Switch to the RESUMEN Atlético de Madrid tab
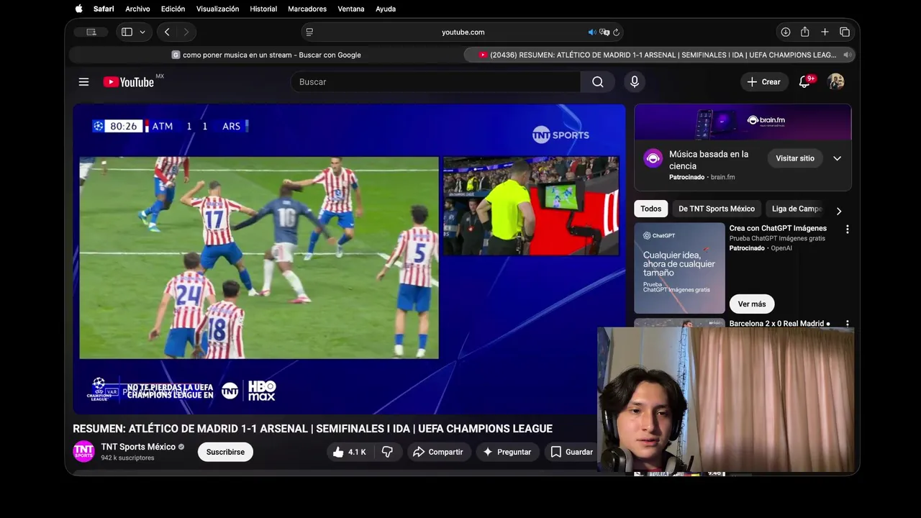The width and height of the screenshot is (921, 518). [659, 55]
